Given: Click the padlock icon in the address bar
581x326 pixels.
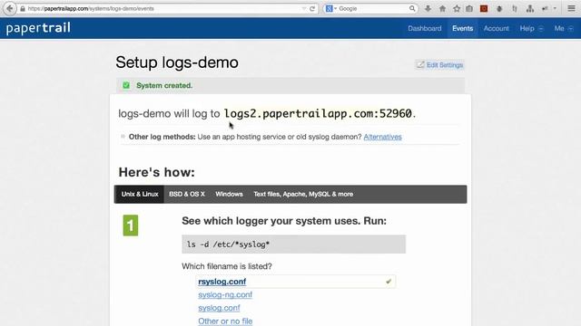Looking at the screenshot, I should click(x=23, y=8).
